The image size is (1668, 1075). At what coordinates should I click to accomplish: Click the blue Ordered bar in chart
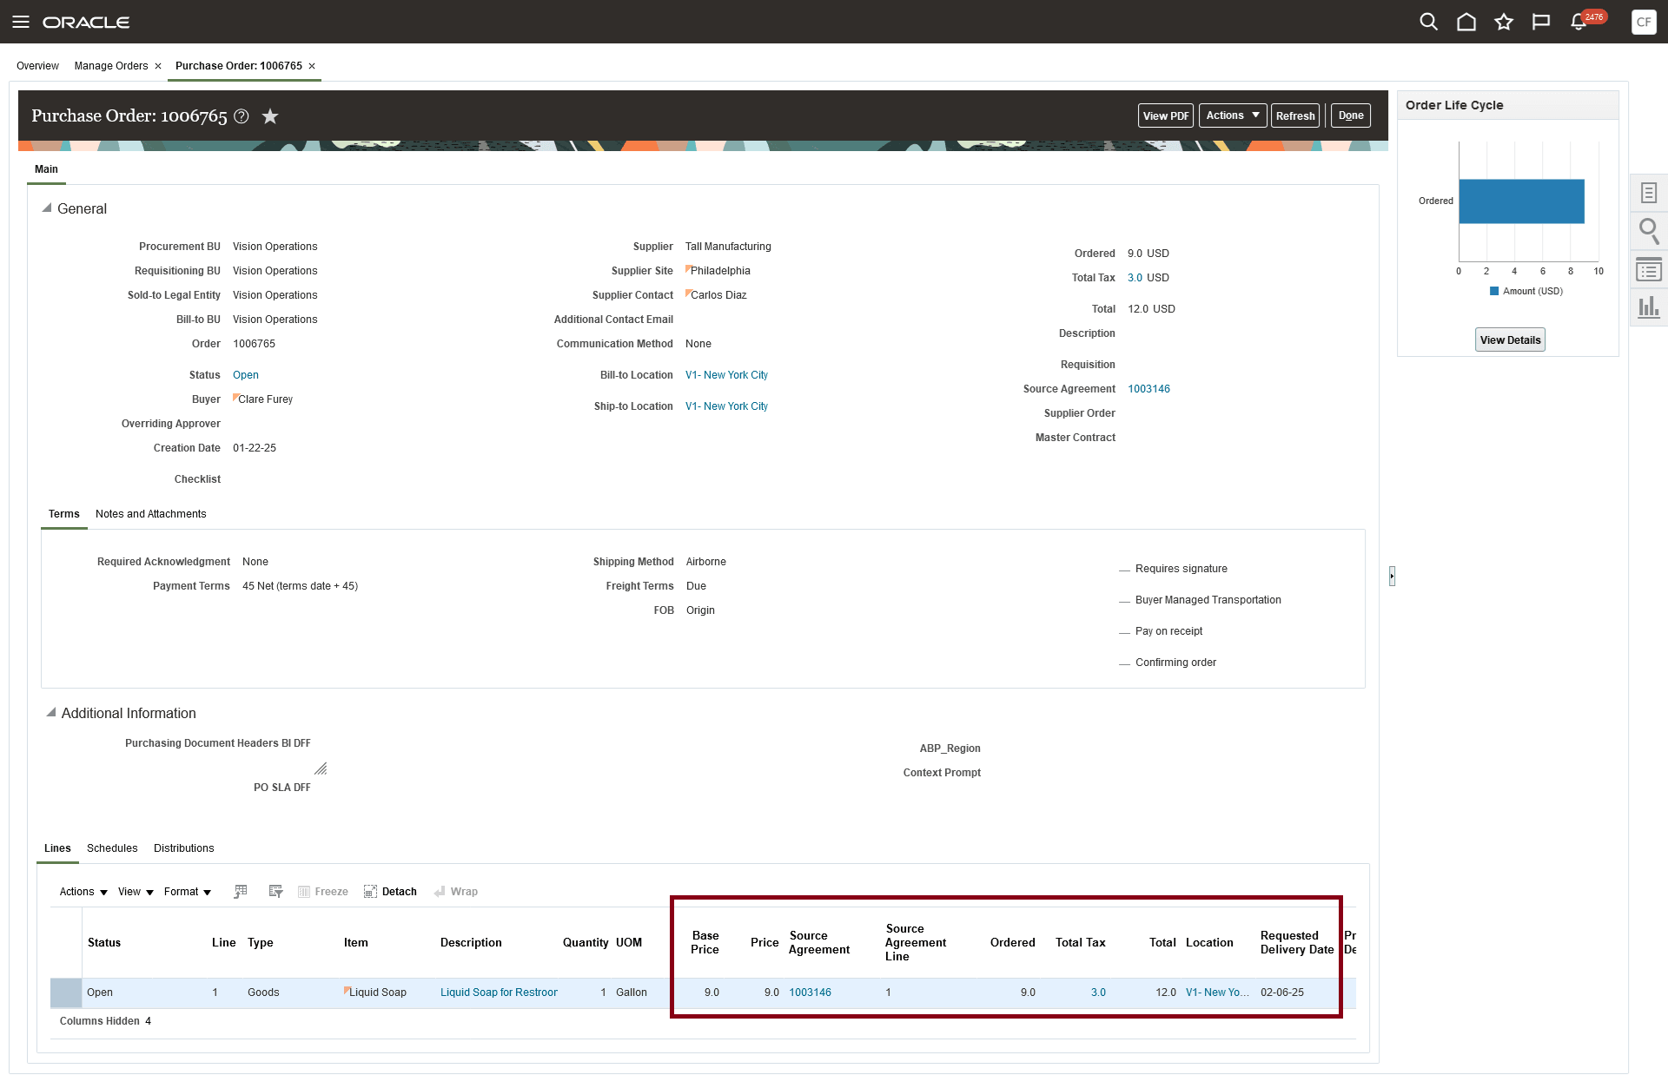[1520, 201]
